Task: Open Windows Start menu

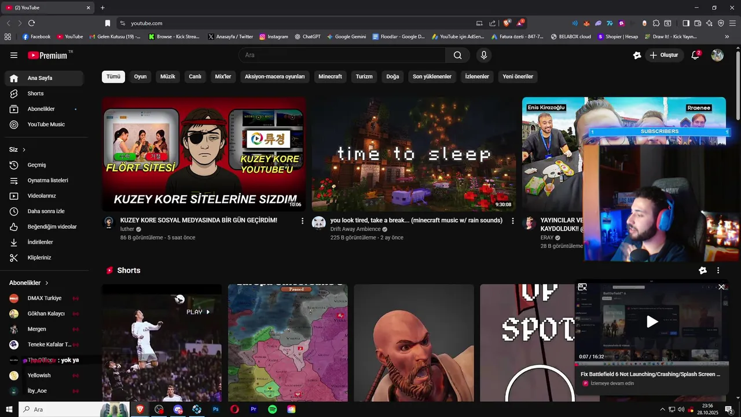Action: tap(9, 409)
